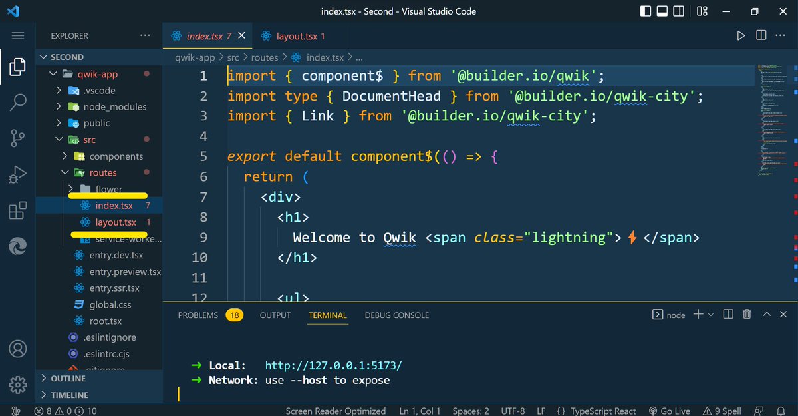
Task: Click the editor minimap
Action: coord(773,120)
